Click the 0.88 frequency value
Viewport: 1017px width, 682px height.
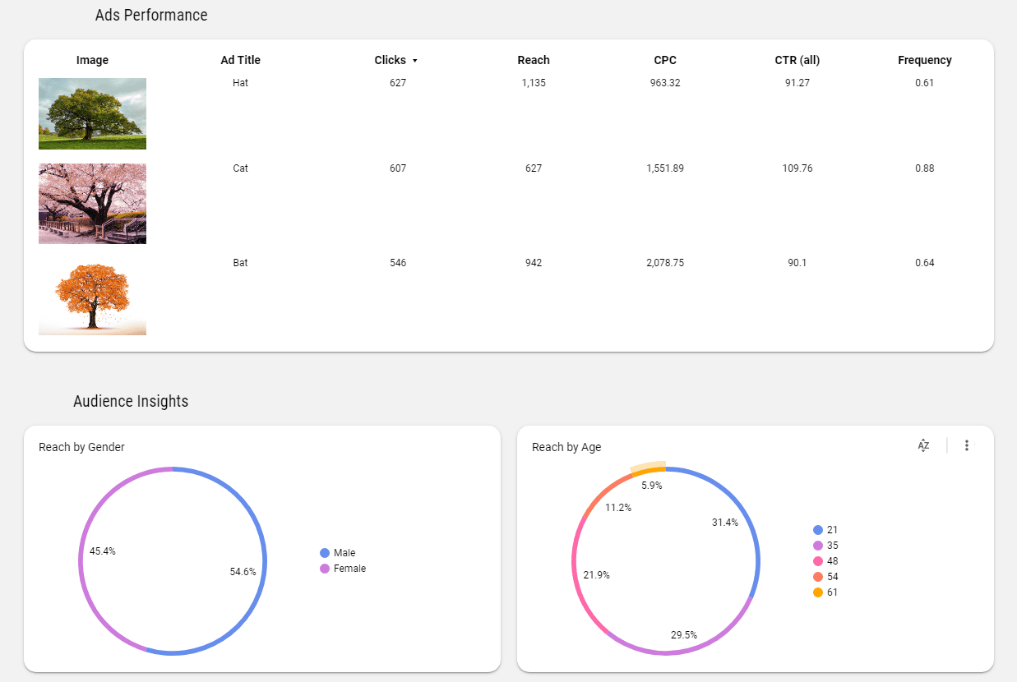point(924,168)
